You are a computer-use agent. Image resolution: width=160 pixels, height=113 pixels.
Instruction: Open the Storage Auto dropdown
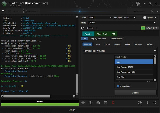[x=130, y=18]
